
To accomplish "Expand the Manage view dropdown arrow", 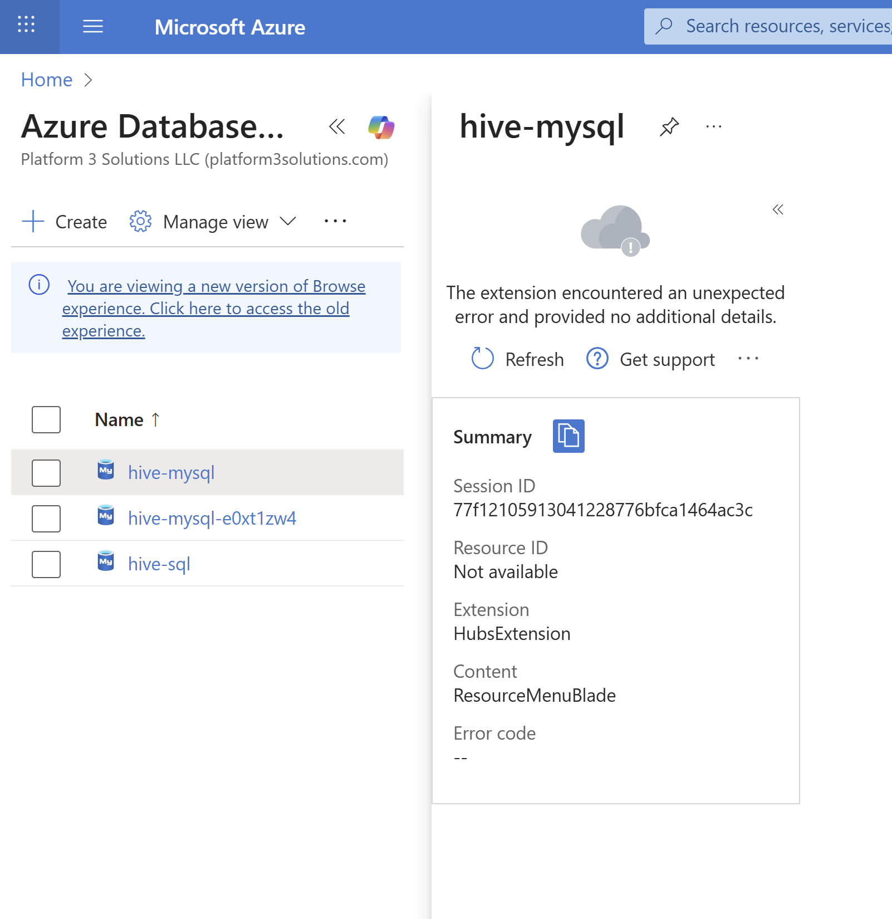I will point(288,221).
